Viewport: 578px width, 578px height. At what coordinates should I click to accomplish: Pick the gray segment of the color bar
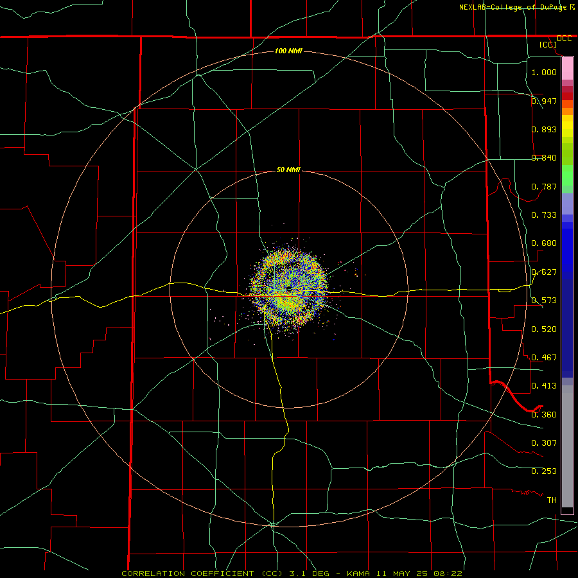(567, 446)
